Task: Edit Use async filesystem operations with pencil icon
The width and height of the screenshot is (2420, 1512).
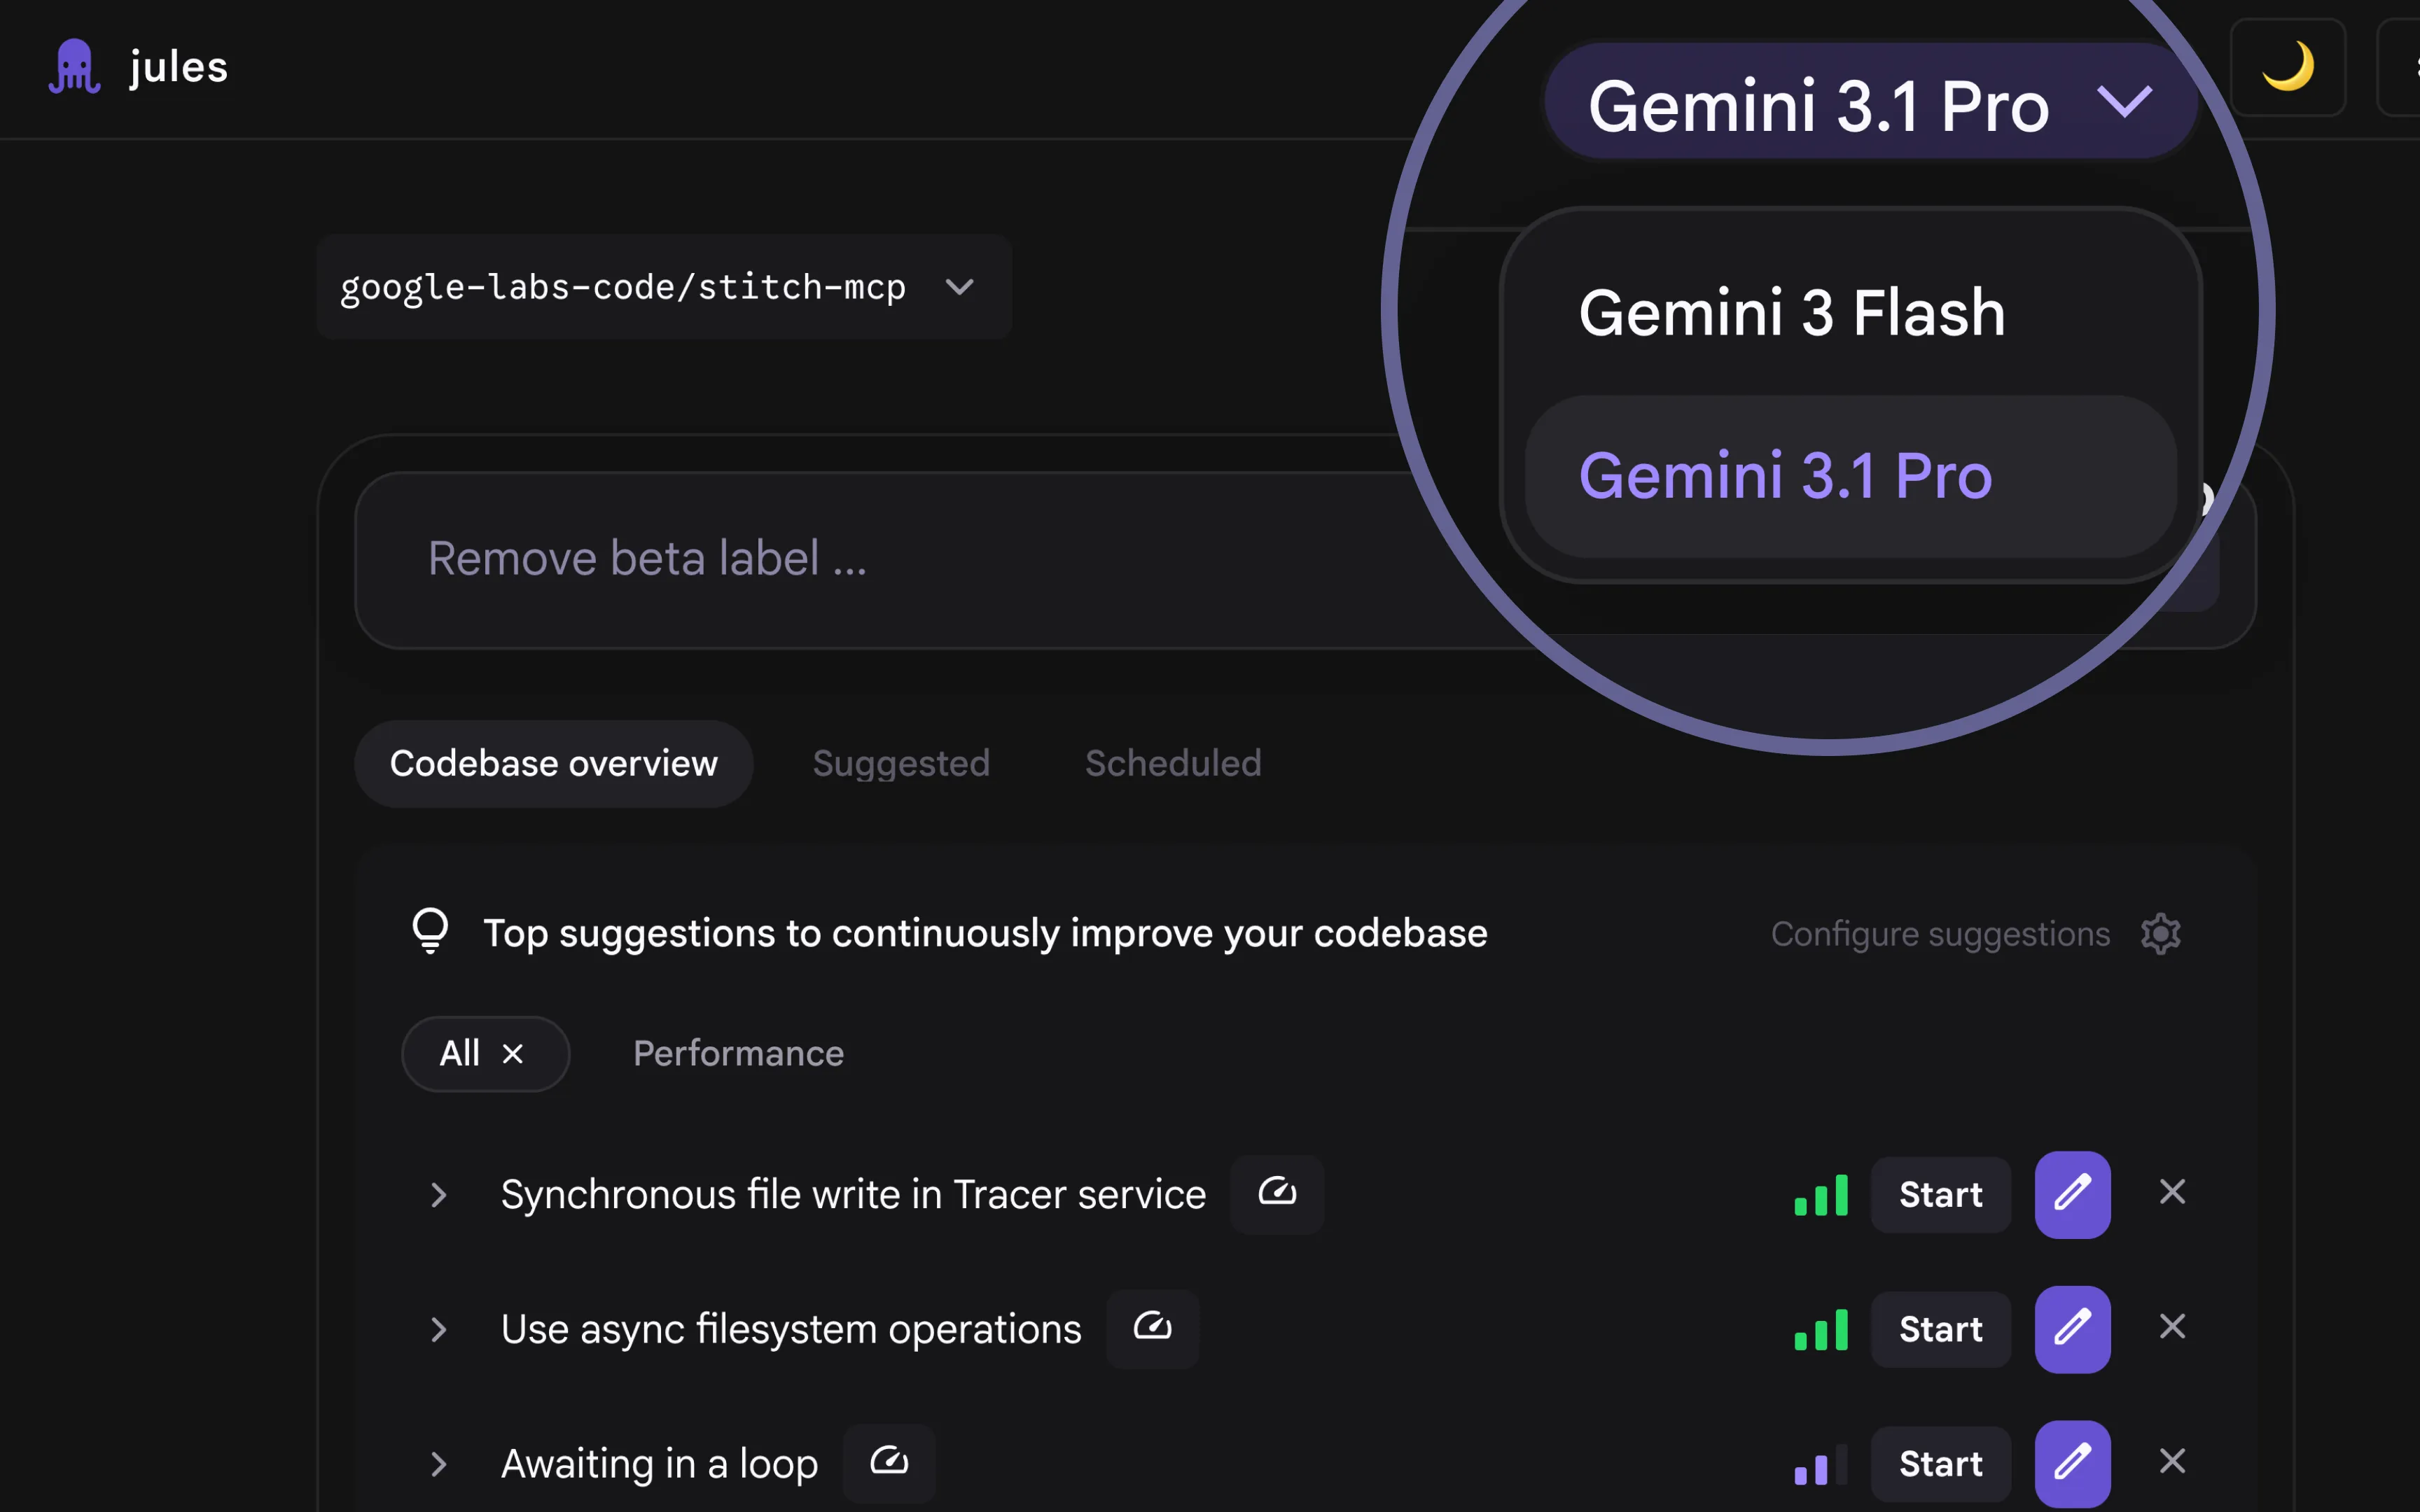Action: pos(2072,1328)
